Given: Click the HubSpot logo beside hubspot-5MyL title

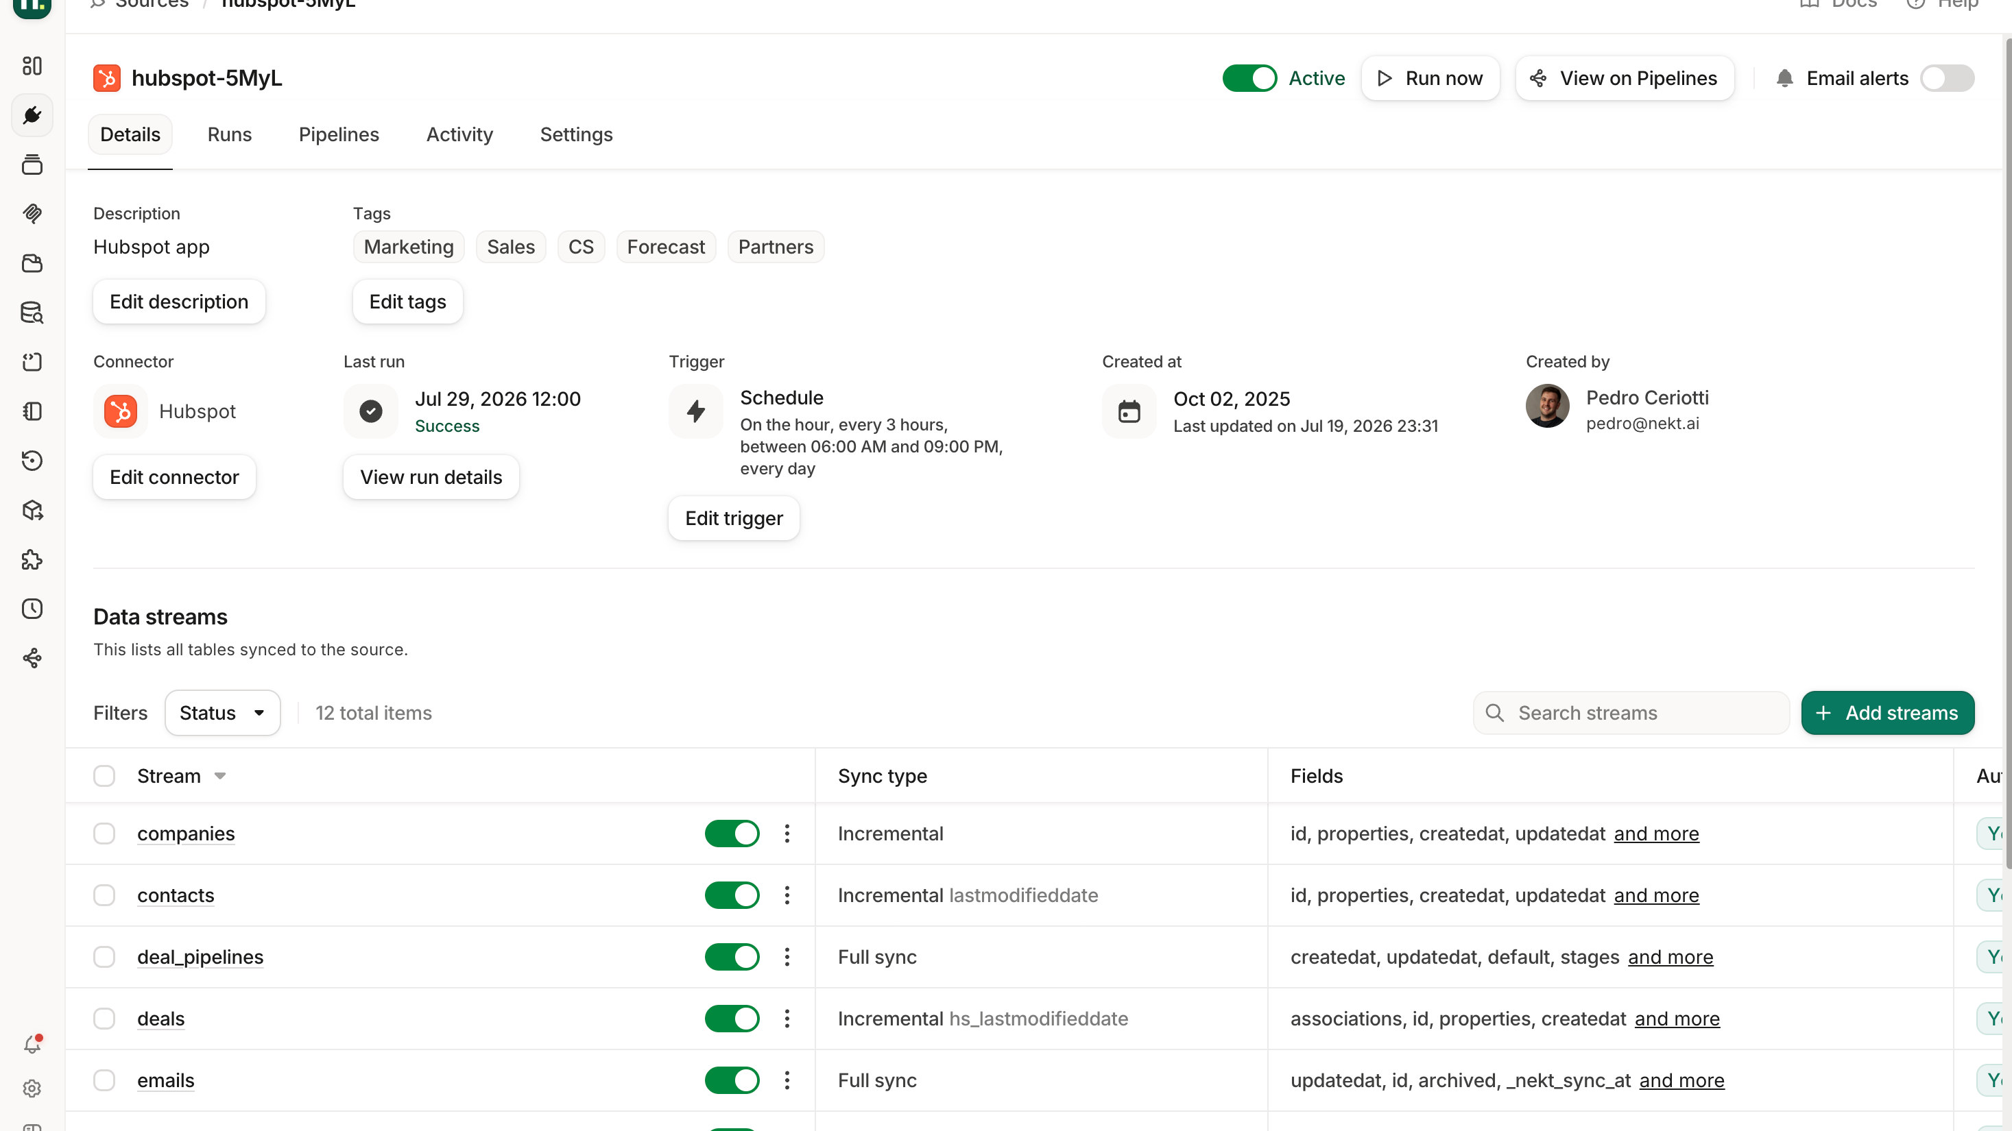Looking at the screenshot, I should [107, 78].
